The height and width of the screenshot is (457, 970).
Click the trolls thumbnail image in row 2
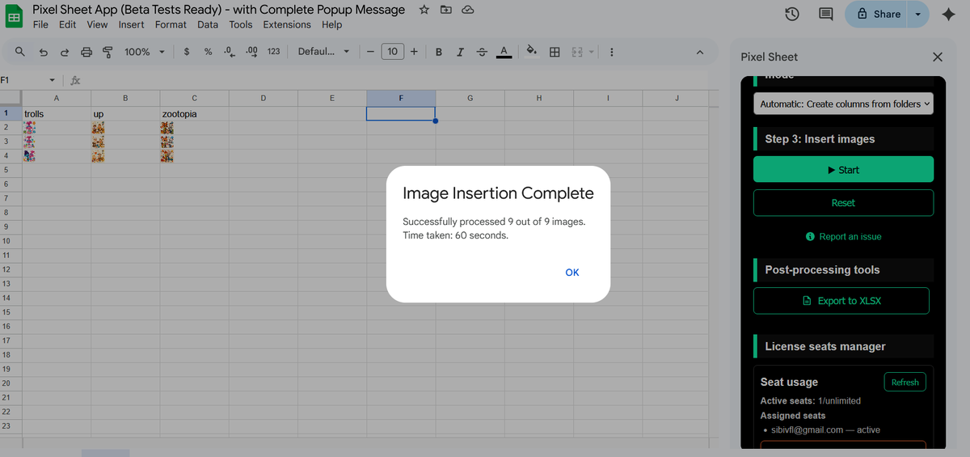(30, 128)
